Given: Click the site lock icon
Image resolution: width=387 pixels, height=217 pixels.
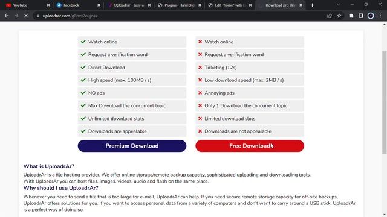Looking at the screenshot, I should tap(37, 16).
